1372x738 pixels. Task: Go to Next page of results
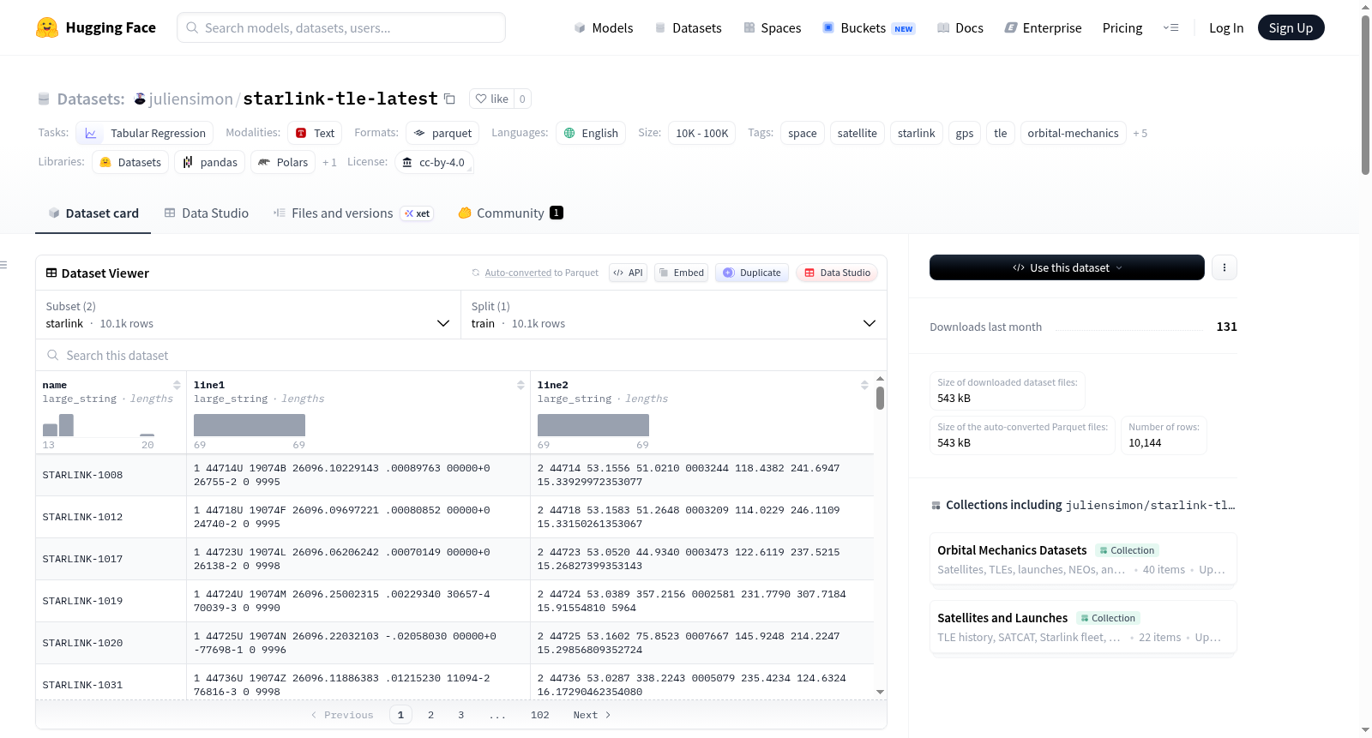click(592, 715)
